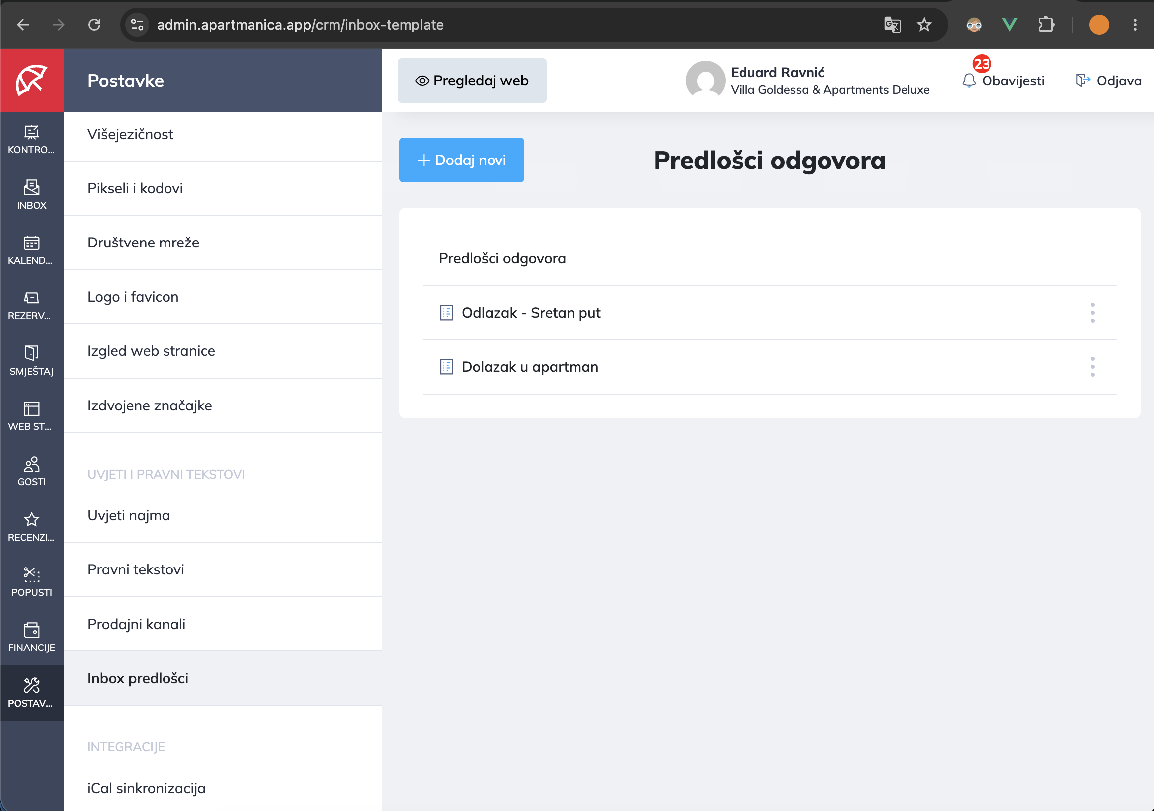
Task: Click the Apartmanica umbrella logo
Action: pos(32,80)
